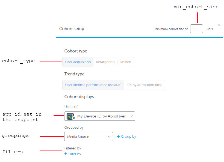Switch trend type to KPI by attribution time
The image size is (224, 162).
[144, 85]
